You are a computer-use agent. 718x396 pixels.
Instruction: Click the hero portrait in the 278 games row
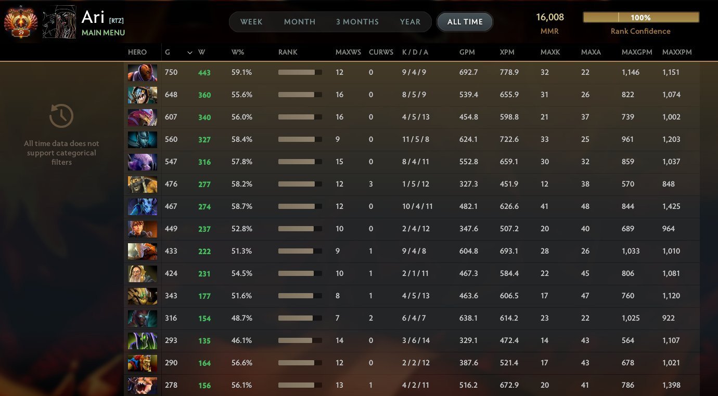143,386
